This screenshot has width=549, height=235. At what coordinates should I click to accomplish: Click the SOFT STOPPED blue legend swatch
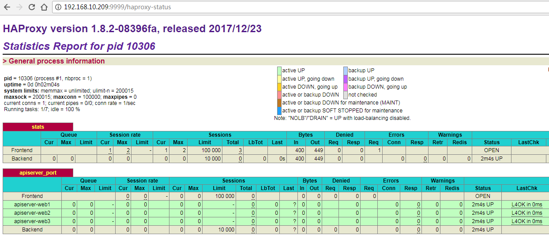pyautogui.click(x=279, y=111)
